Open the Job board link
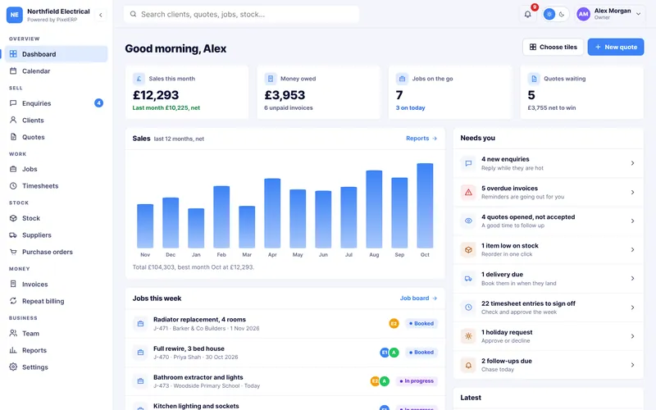 418,298
